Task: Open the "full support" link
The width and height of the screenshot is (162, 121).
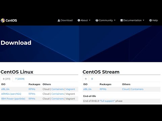Action: coord(107,101)
